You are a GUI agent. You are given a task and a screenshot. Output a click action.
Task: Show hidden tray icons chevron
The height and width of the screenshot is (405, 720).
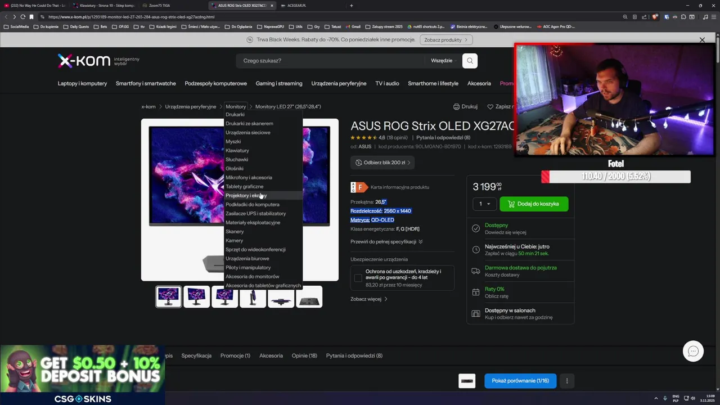(x=656, y=398)
